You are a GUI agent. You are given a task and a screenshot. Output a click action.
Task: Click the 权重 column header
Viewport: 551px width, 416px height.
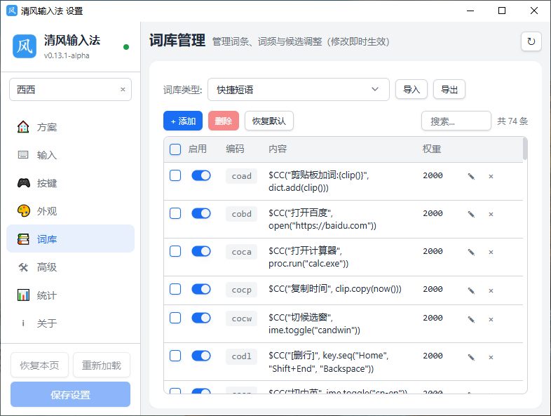point(432,149)
